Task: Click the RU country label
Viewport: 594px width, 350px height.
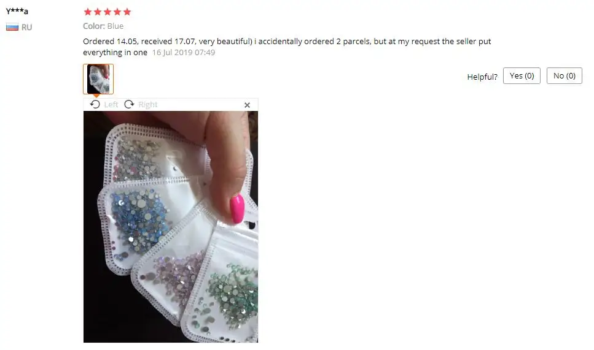Action: click(26, 27)
